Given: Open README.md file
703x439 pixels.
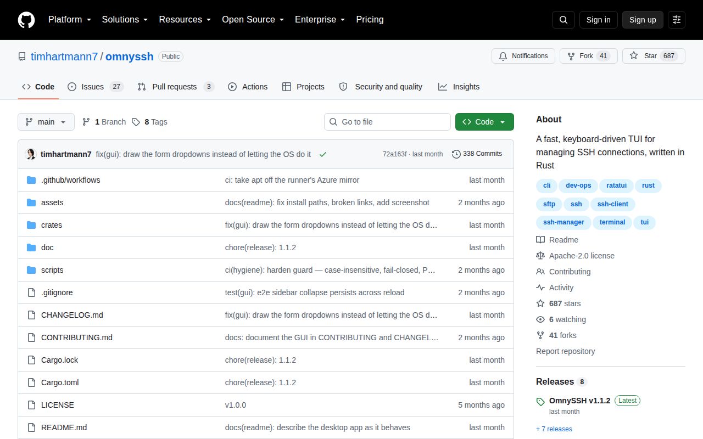Looking at the screenshot, I should pyautogui.click(x=64, y=427).
